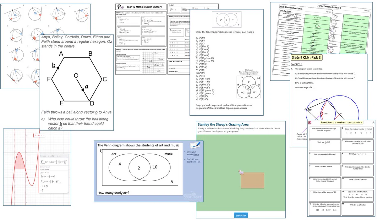Click 'Write down all the factors of 22'
The image size is (377, 220).
pos(324,192)
